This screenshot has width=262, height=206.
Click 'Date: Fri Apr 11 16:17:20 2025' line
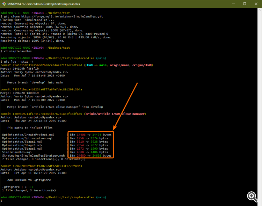(34, 173)
